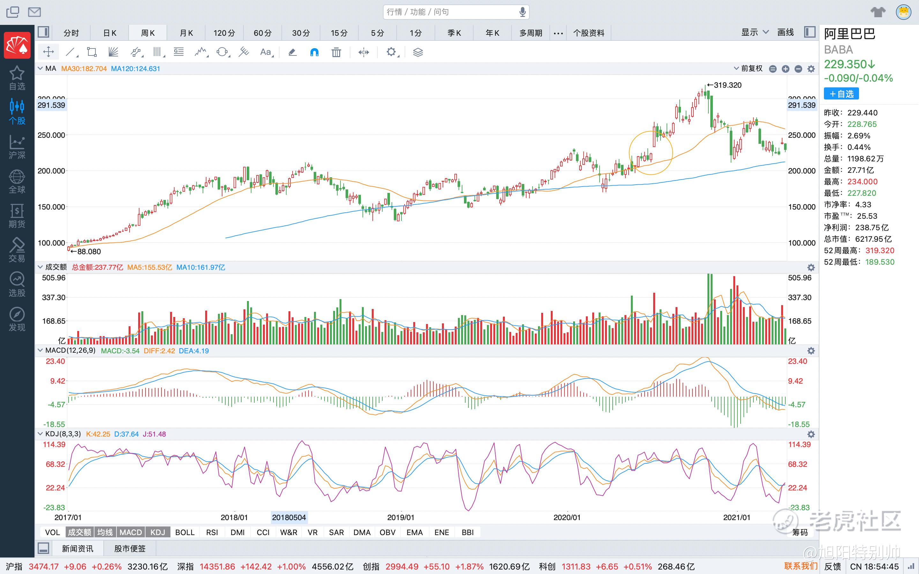Click the 画线 drawing button
919x574 pixels.
pyautogui.click(x=785, y=32)
